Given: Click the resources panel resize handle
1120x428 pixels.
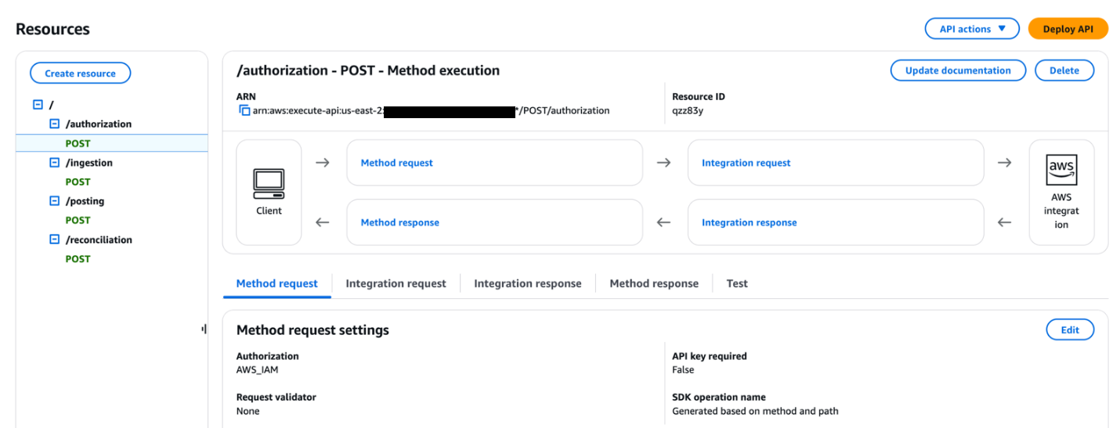Looking at the screenshot, I should click(x=204, y=329).
